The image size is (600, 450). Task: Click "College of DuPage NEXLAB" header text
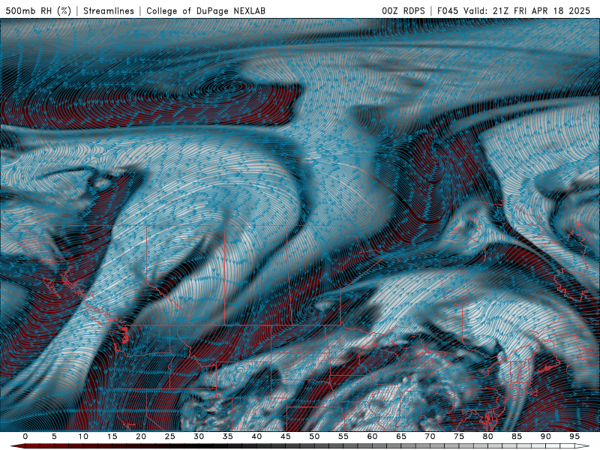click(205, 10)
